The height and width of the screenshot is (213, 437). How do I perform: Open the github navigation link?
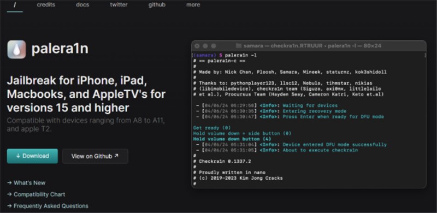[157, 5]
